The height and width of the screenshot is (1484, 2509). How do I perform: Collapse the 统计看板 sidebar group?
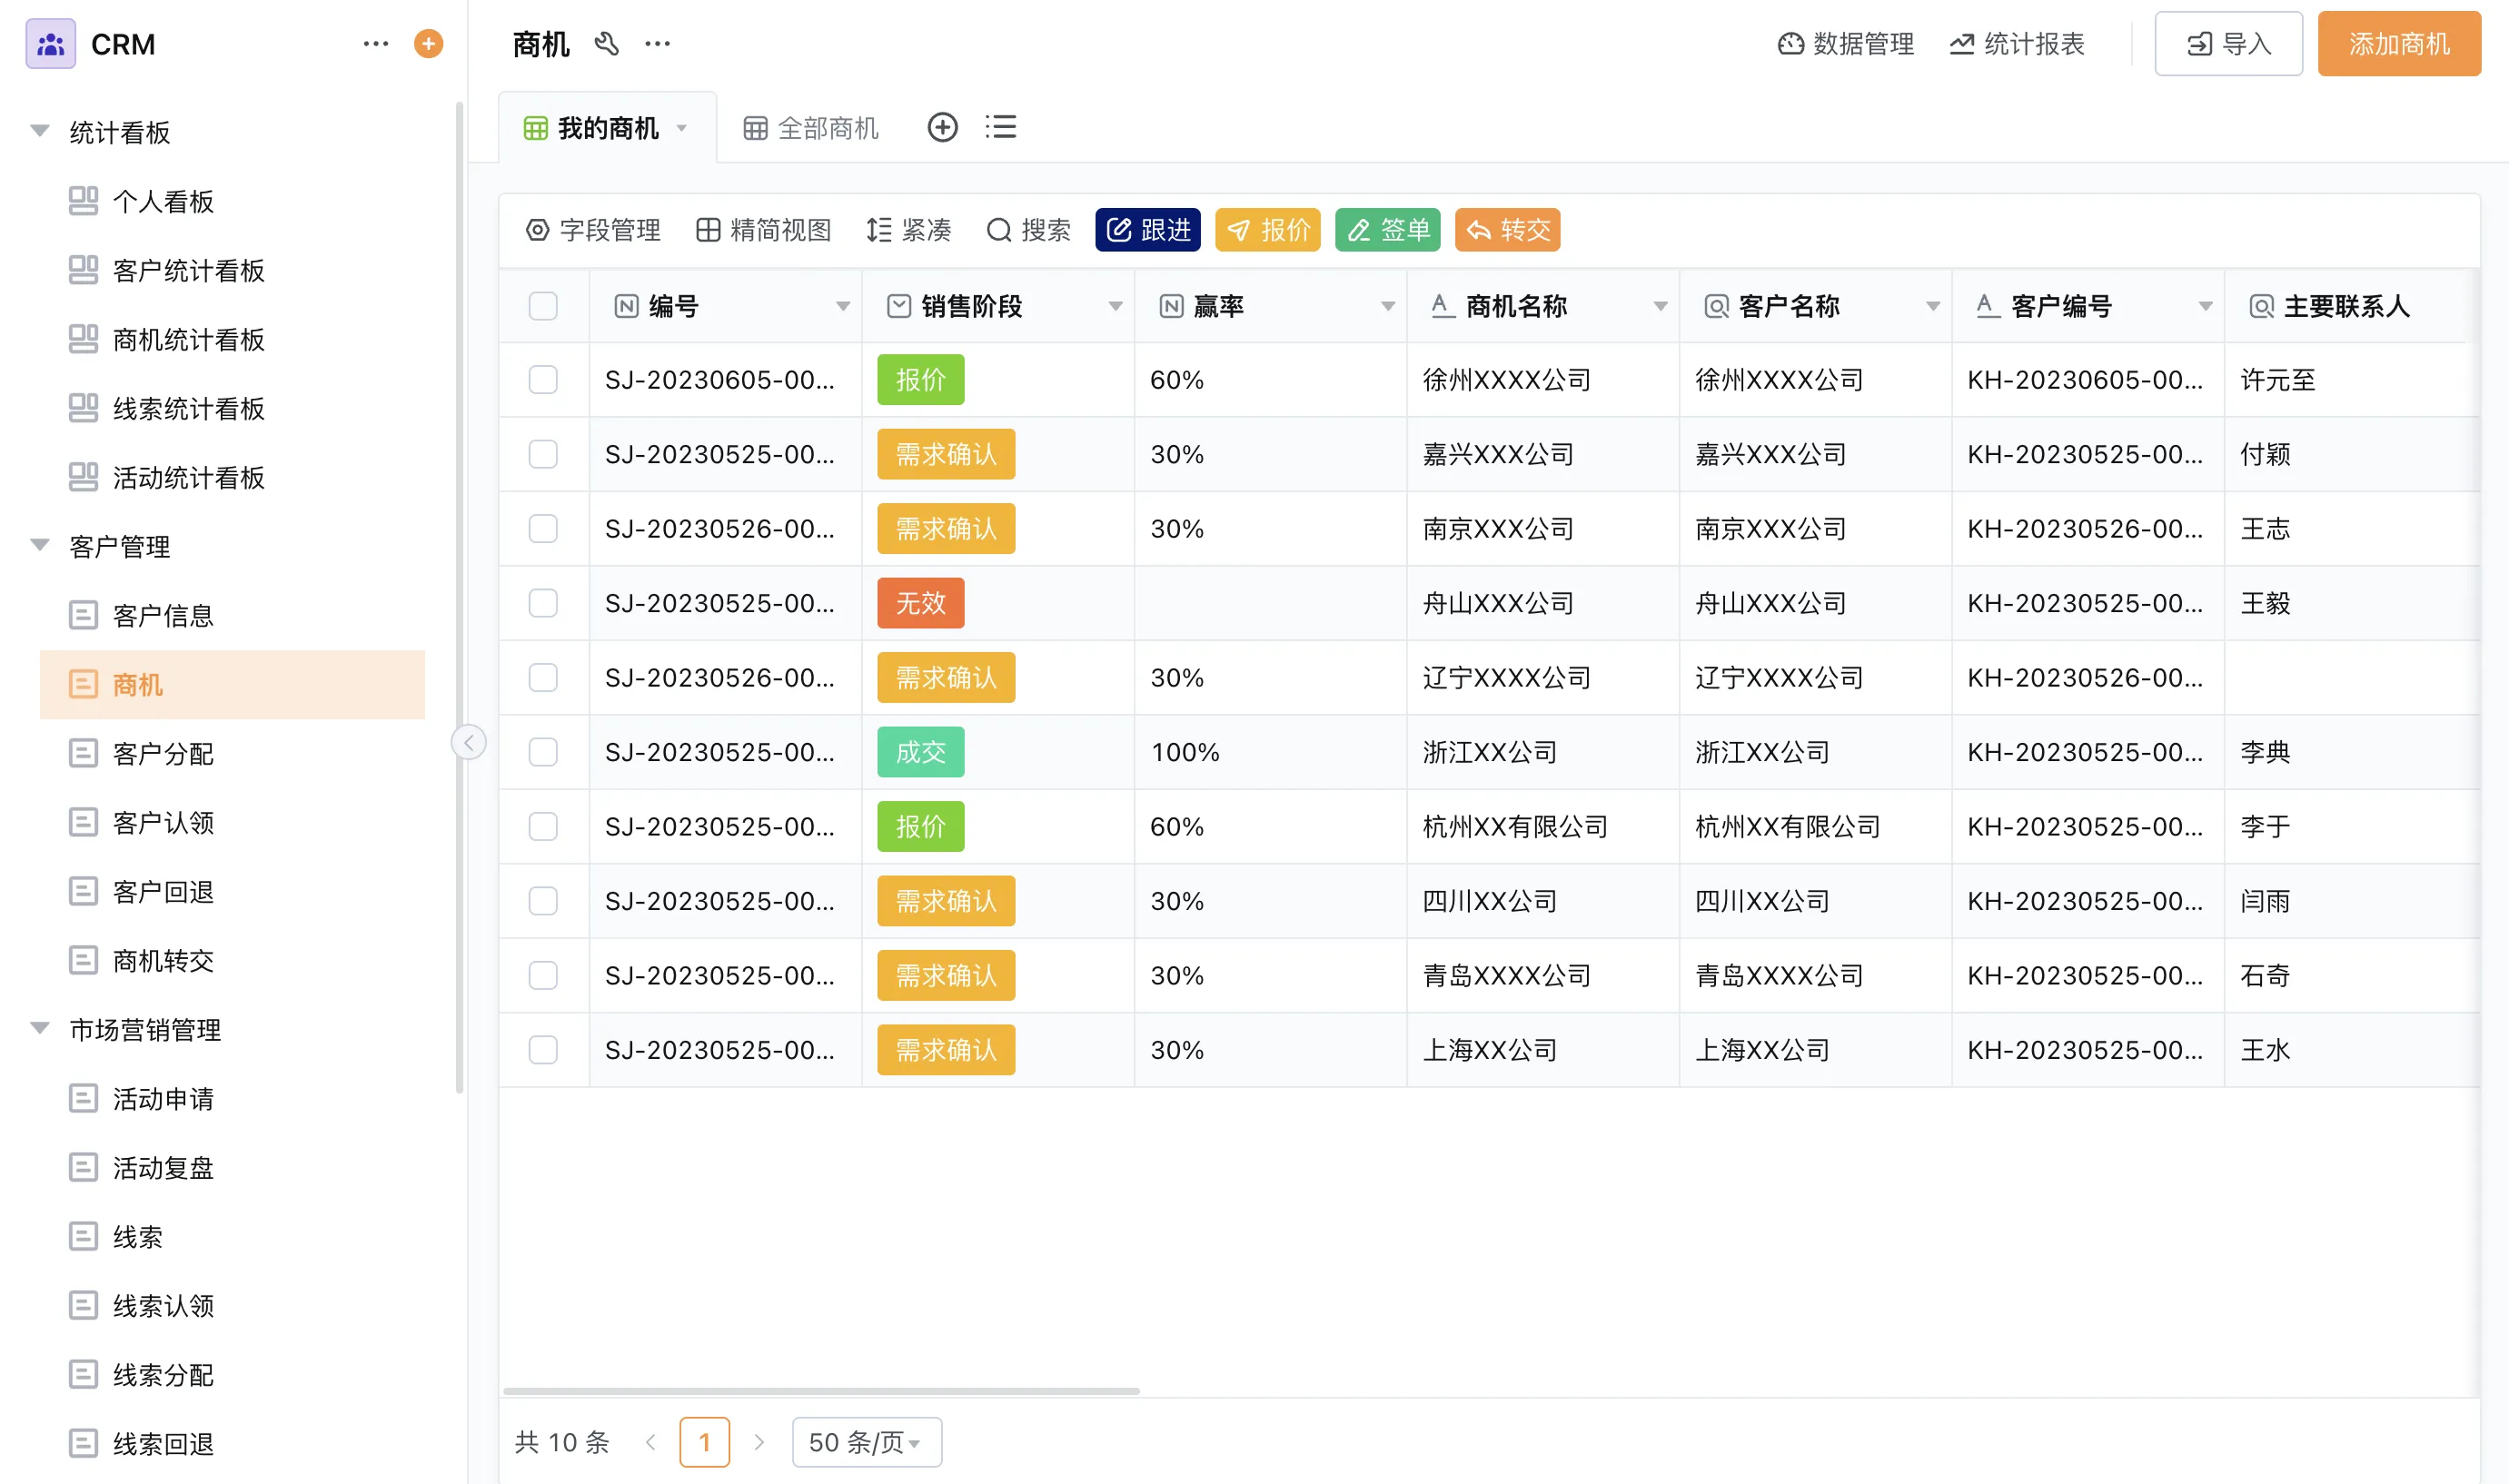click(40, 131)
